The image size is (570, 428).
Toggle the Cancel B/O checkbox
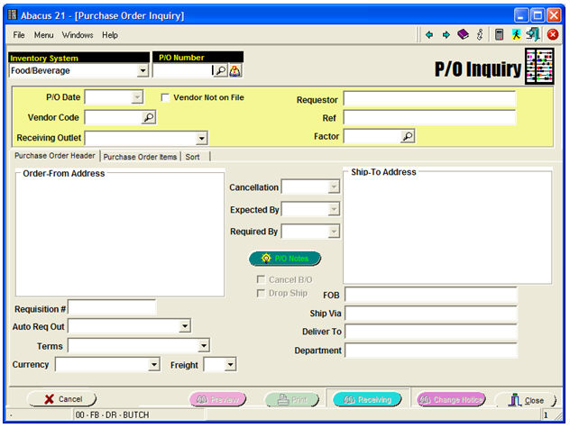tap(262, 280)
